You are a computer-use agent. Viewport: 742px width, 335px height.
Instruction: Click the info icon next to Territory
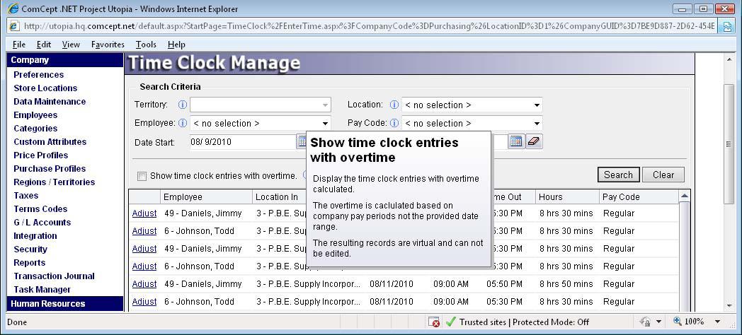click(182, 105)
